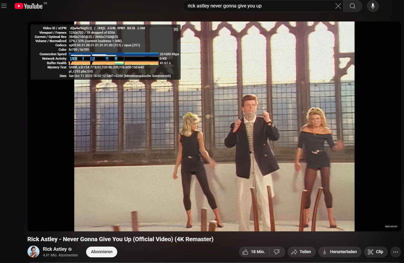Click the Herunterladen download button
Screen dimensions: 404x263
340,252
